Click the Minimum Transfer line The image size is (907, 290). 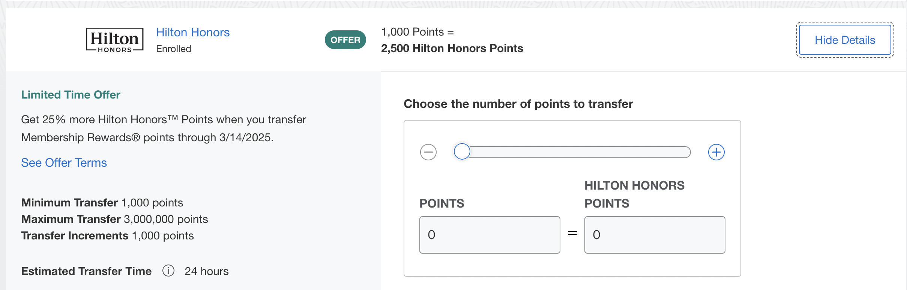102,203
